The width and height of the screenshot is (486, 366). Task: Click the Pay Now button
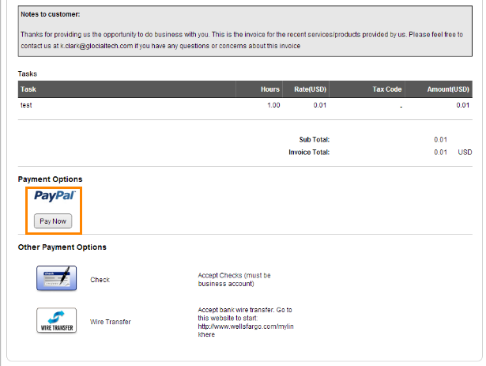53,221
